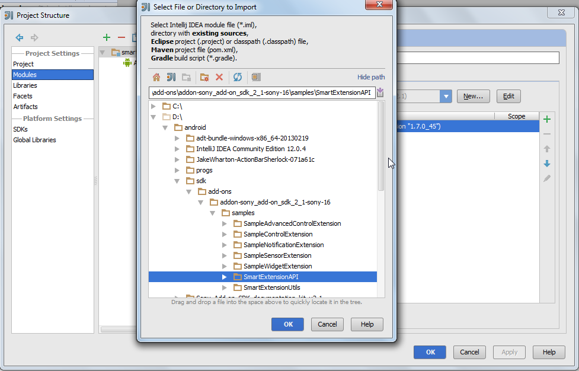Expand the C:\ drive node
This screenshot has height=371, width=579.
(x=153, y=106)
